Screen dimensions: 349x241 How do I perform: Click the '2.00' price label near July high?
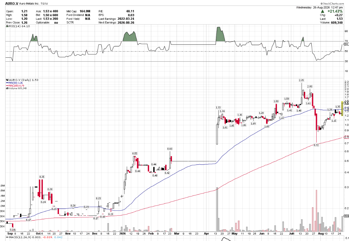(x=309, y=87)
